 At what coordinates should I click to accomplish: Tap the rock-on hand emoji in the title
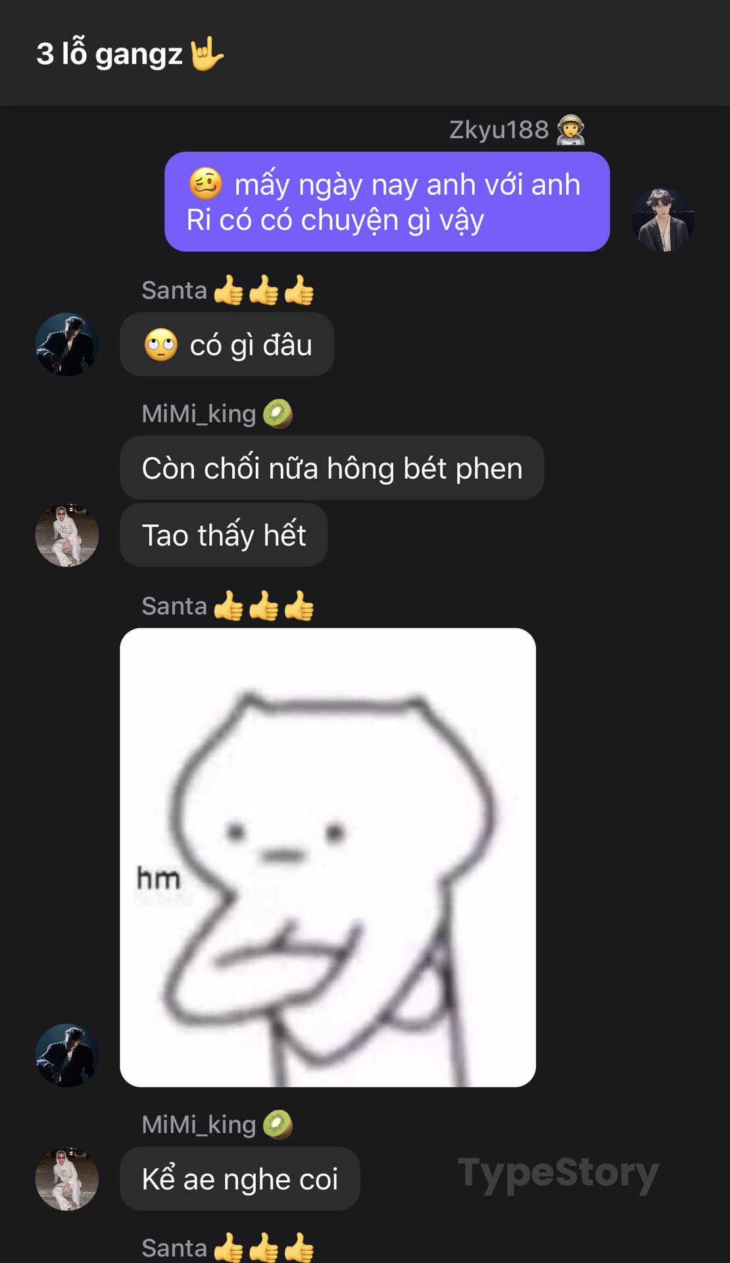coord(207,55)
